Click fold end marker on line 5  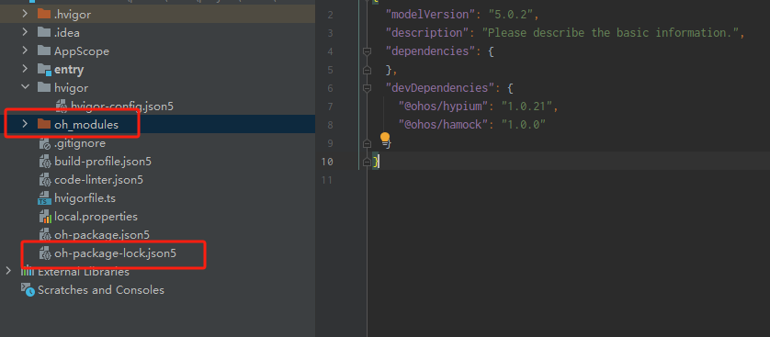click(x=367, y=70)
